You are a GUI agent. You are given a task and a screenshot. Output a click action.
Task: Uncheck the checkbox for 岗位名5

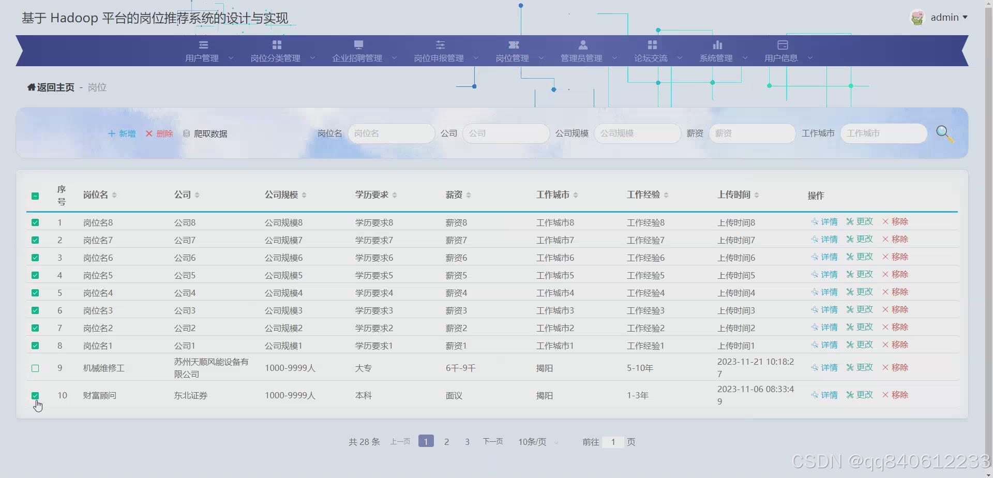click(x=35, y=275)
